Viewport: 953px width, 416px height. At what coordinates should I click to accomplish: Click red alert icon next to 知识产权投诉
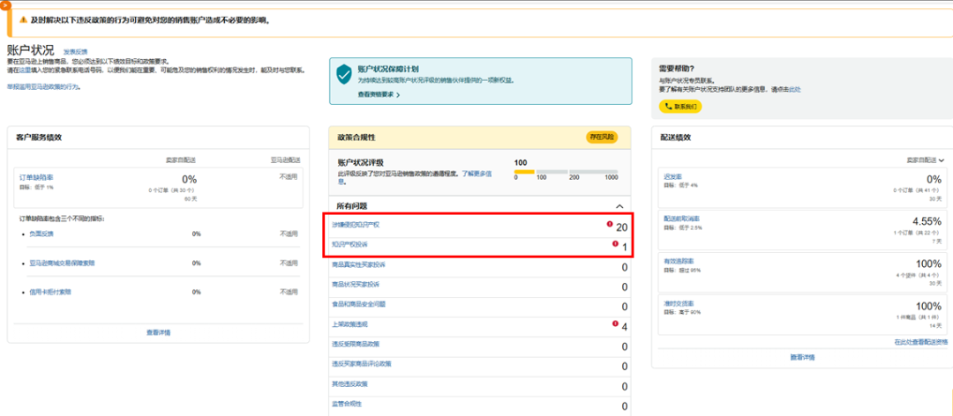[614, 243]
